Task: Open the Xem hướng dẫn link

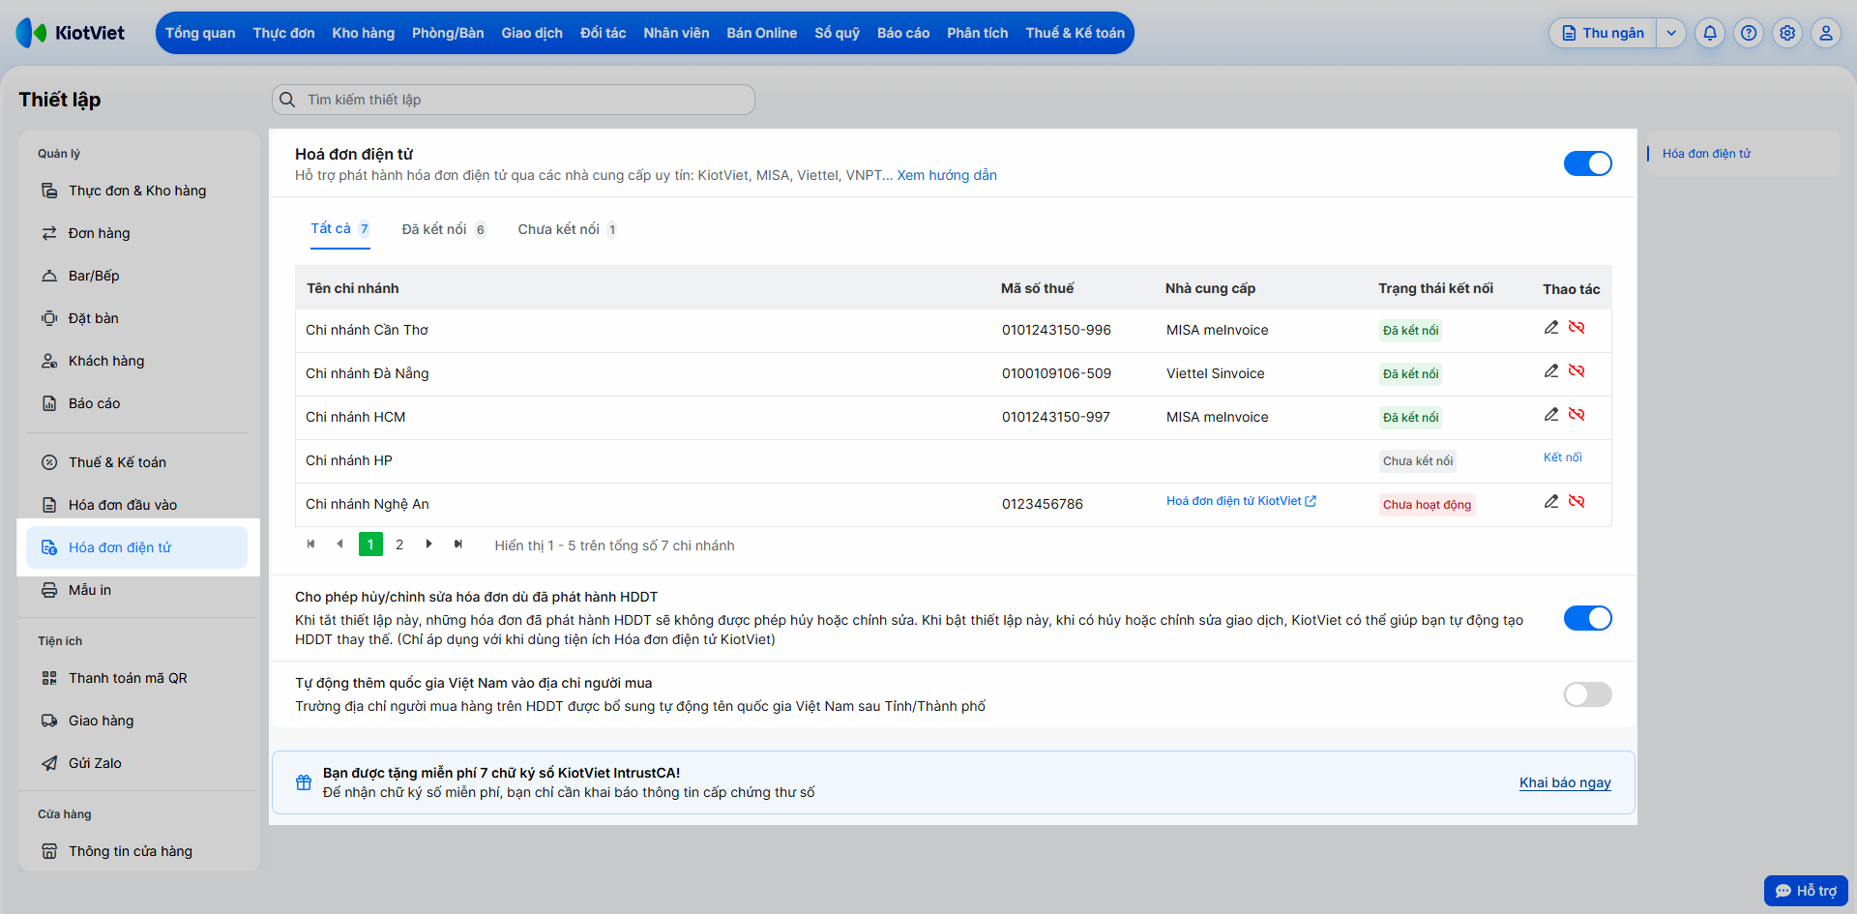Action: tap(947, 175)
